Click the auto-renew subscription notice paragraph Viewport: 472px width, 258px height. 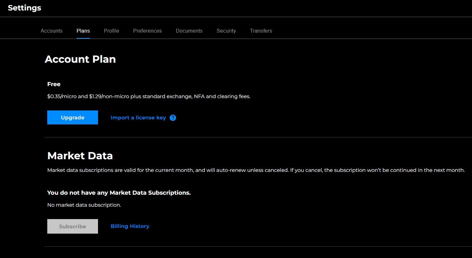tap(256, 170)
